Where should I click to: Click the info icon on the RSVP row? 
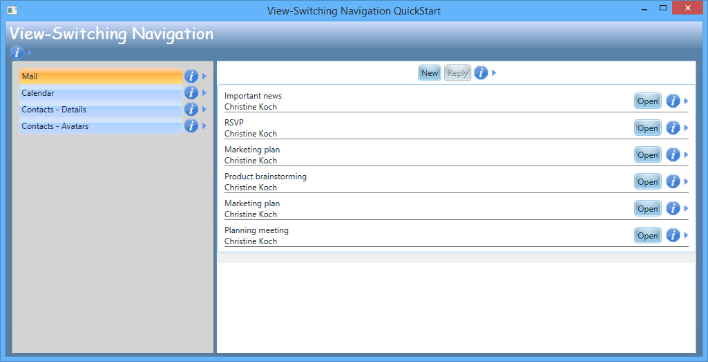coord(673,128)
